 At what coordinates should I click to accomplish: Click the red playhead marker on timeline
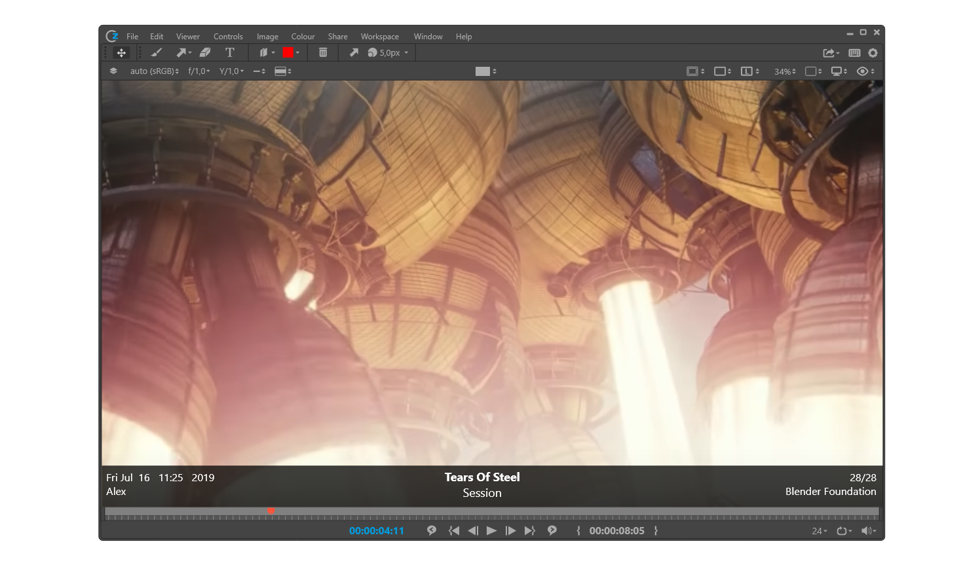[271, 511]
